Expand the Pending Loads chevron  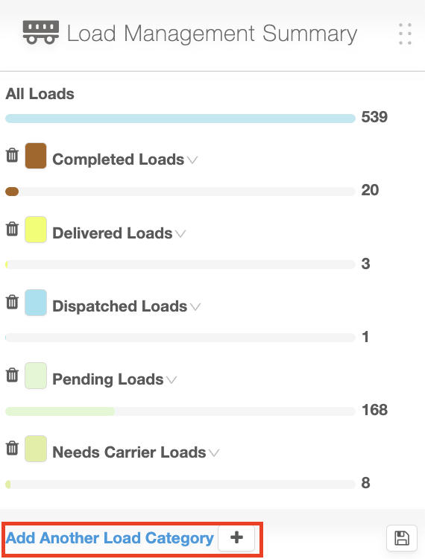click(x=171, y=380)
